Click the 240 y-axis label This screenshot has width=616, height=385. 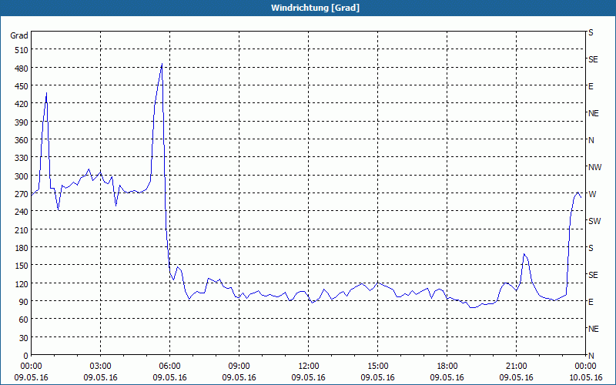coord(22,212)
